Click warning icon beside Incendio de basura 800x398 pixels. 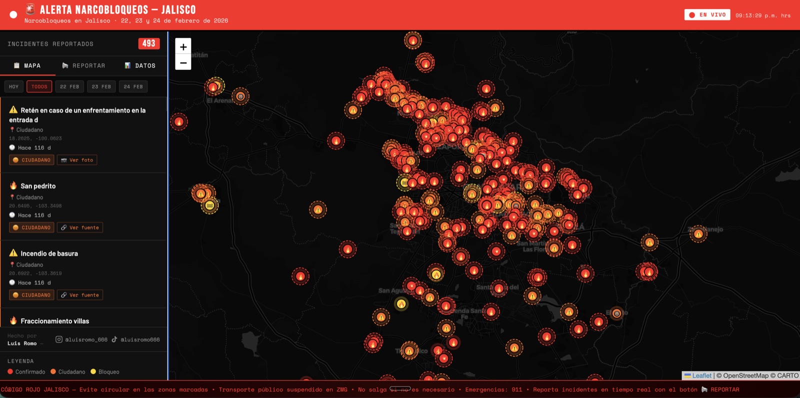point(13,253)
